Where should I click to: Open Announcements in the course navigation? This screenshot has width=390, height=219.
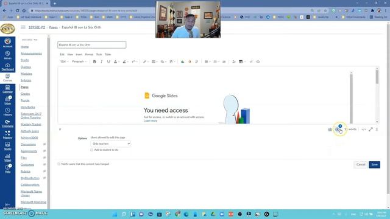[31, 54]
